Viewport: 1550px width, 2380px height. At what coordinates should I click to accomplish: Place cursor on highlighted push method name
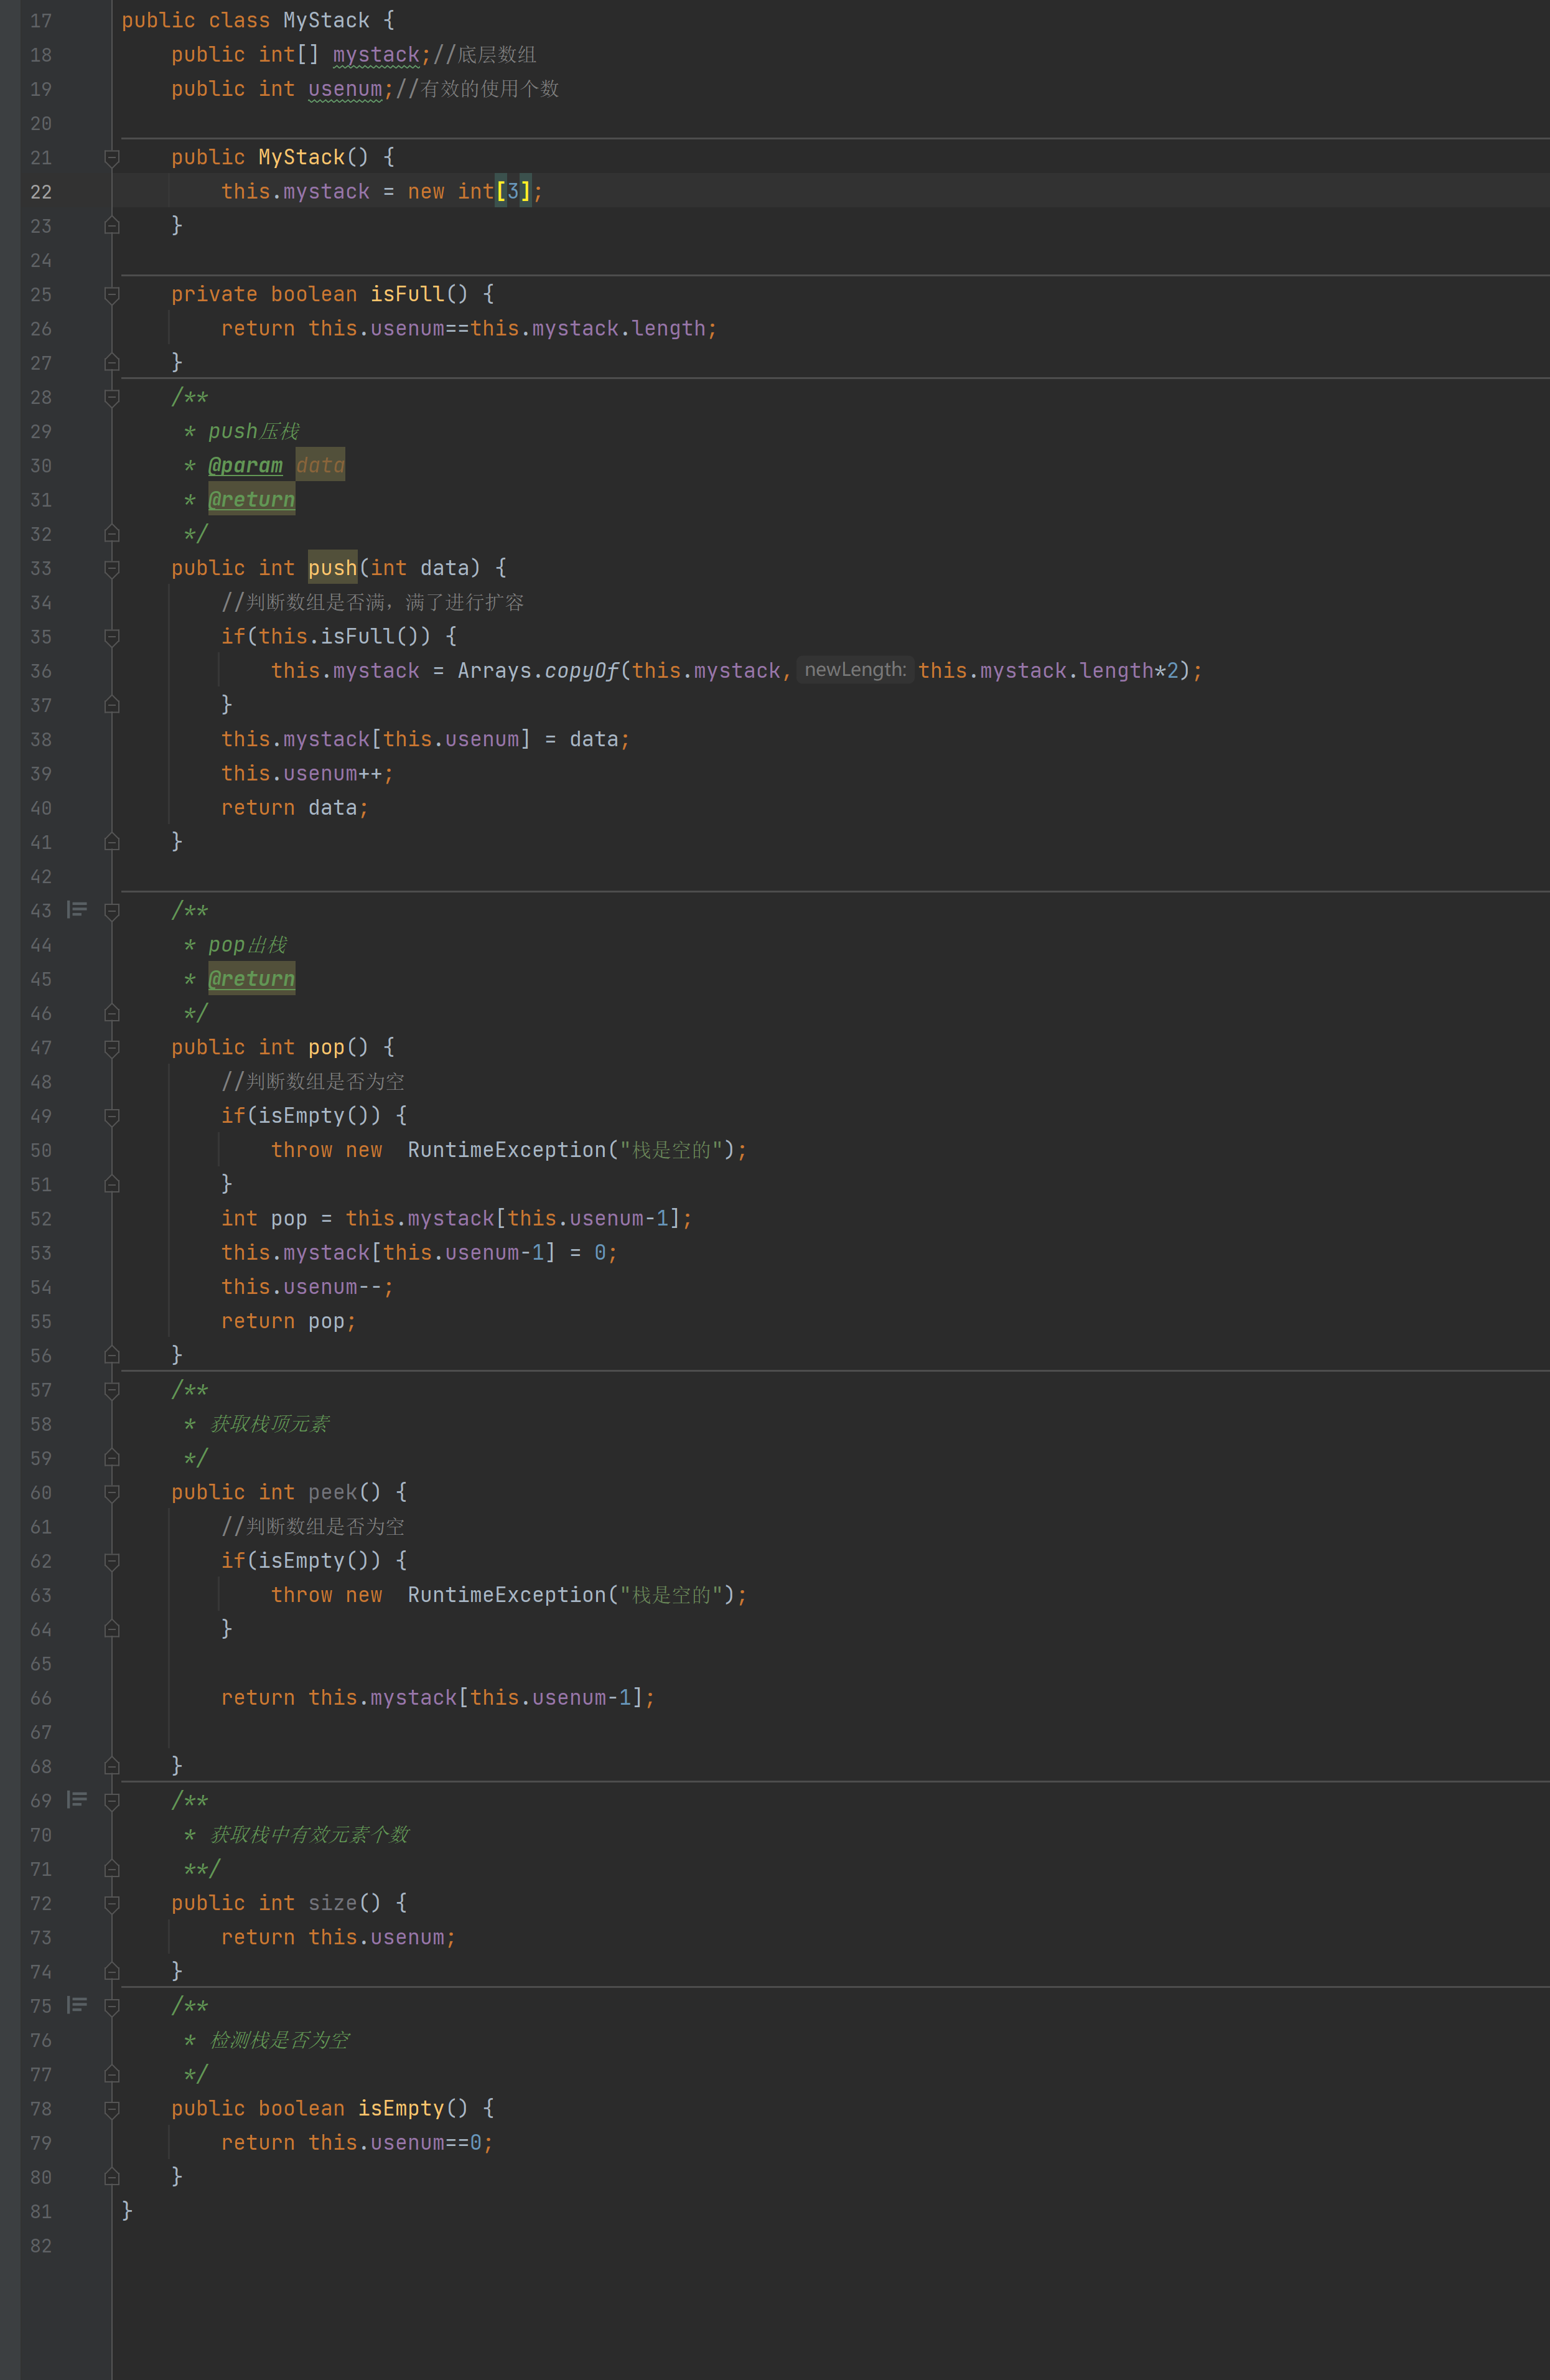pos(332,568)
